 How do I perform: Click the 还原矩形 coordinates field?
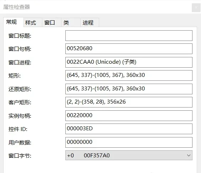[129, 89]
